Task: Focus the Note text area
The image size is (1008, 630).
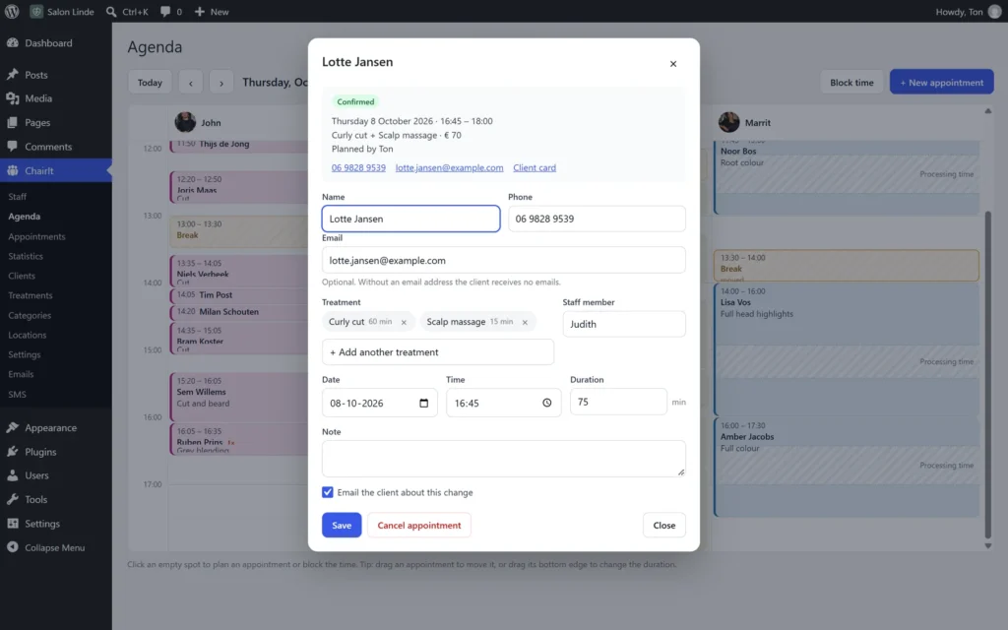Action: click(503, 459)
